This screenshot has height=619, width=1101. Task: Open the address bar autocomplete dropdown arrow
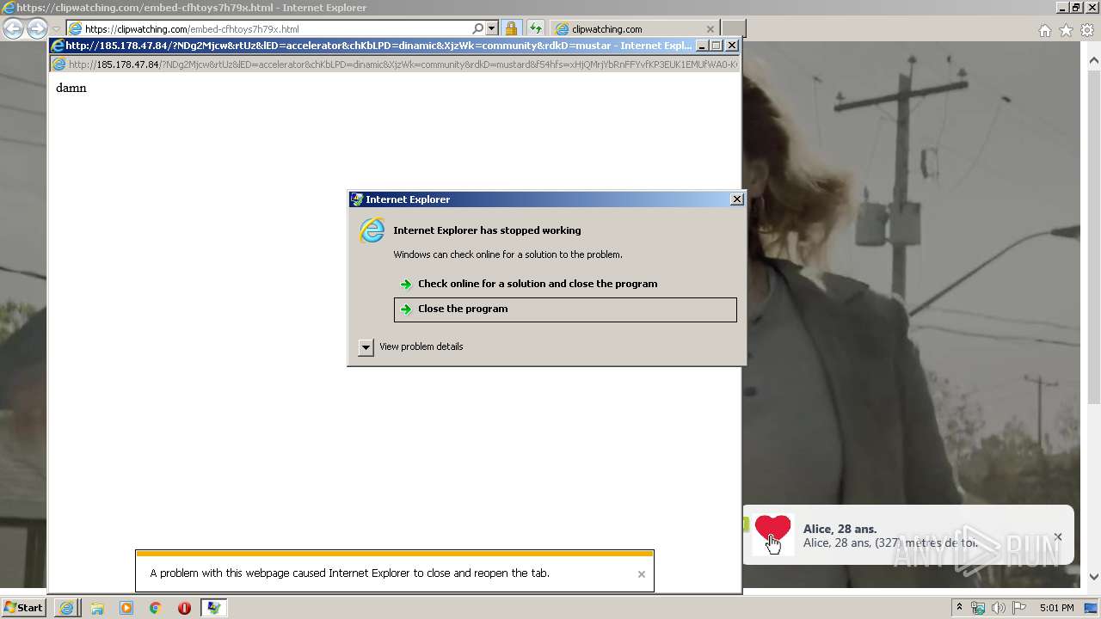pyautogui.click(x=491, y=28)
